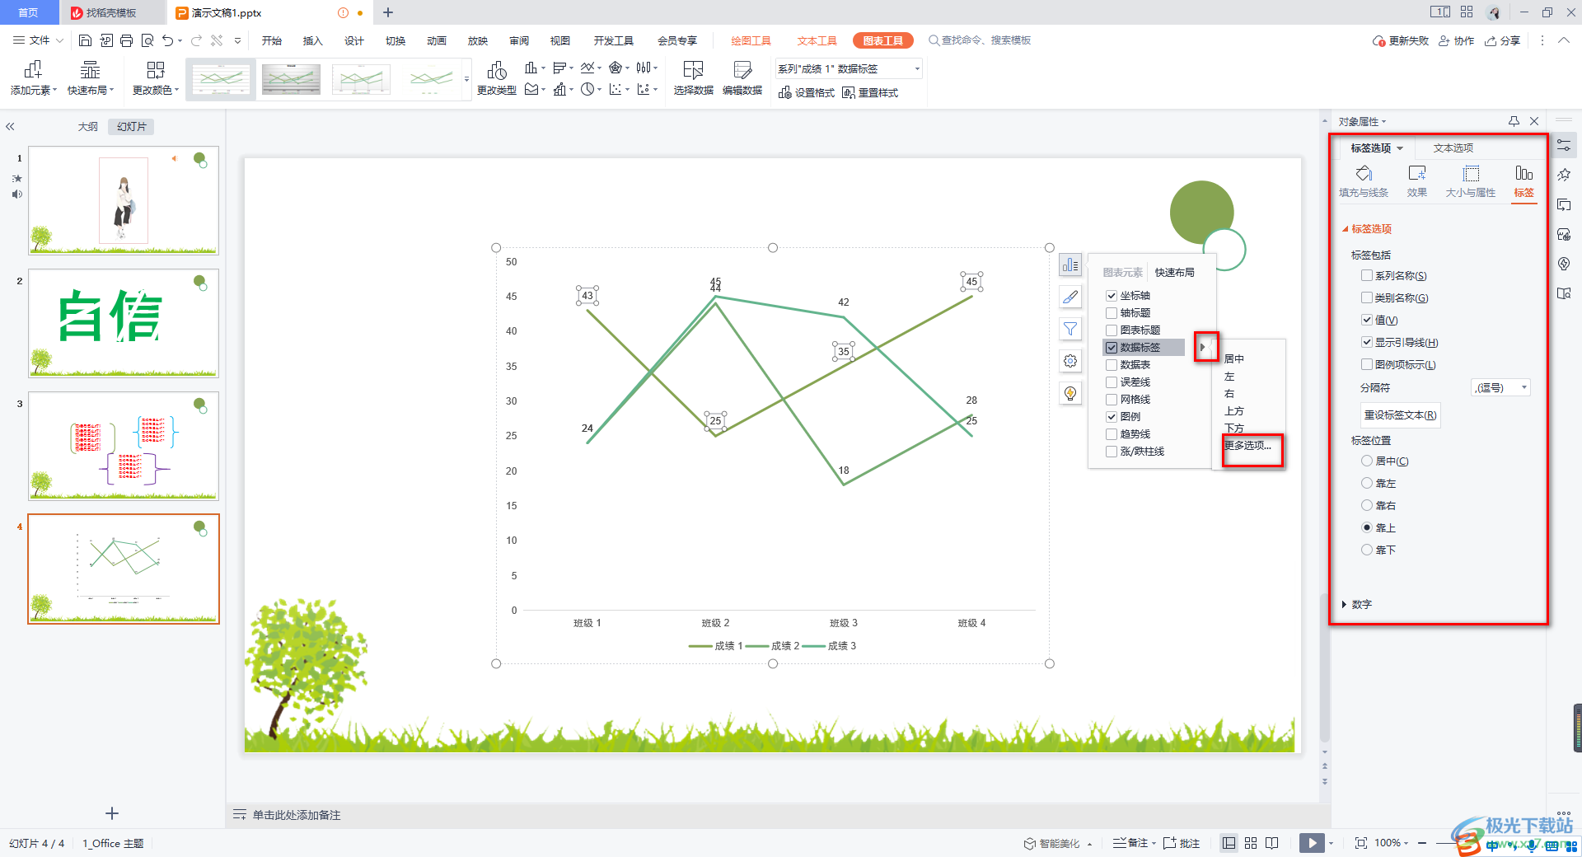Enable Data Table (数据表) checkbox
This screenshot has width=1582, height=857.
point(1112,365)
